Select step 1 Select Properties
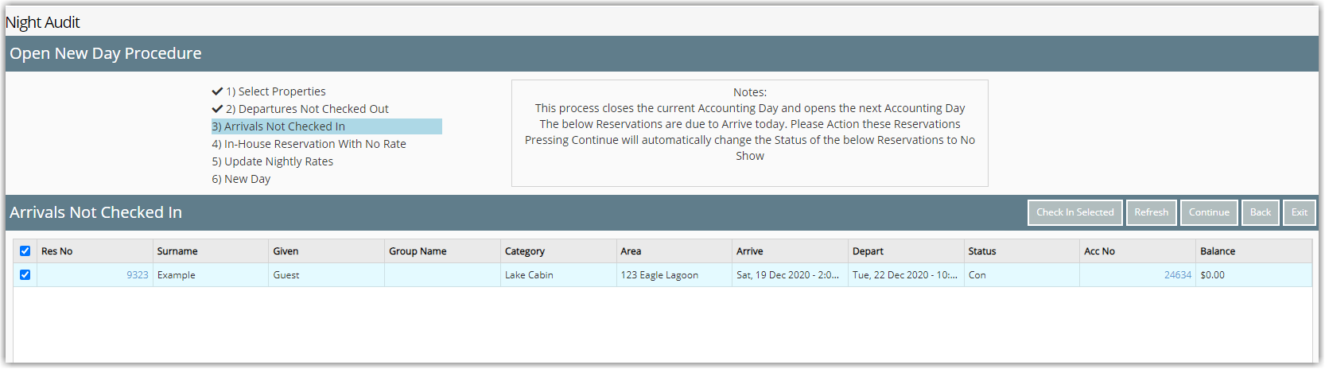The height and width of the screenshot is (369, 1325). [x=275, y=91]
